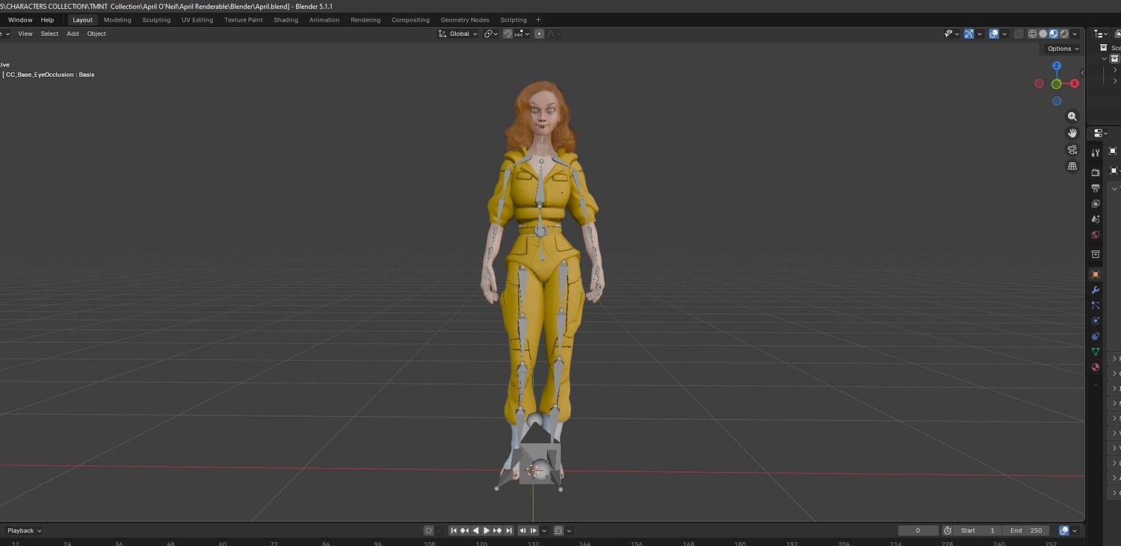The image size is (1121, 546).
Task: Open the Physics properties tab icon
Action: 1096,320
